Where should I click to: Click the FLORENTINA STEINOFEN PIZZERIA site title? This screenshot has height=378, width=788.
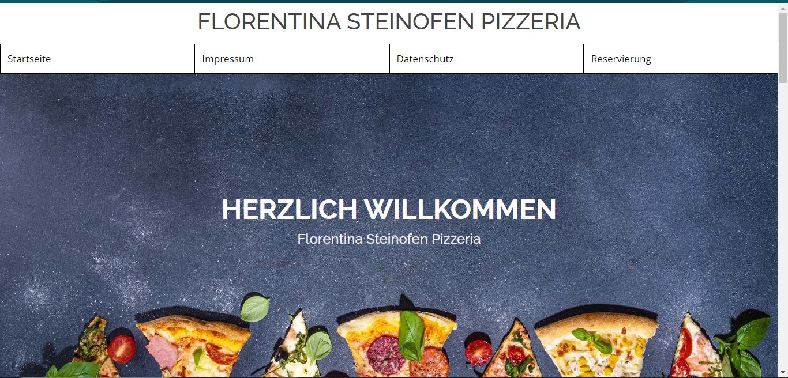pos(389,22)
